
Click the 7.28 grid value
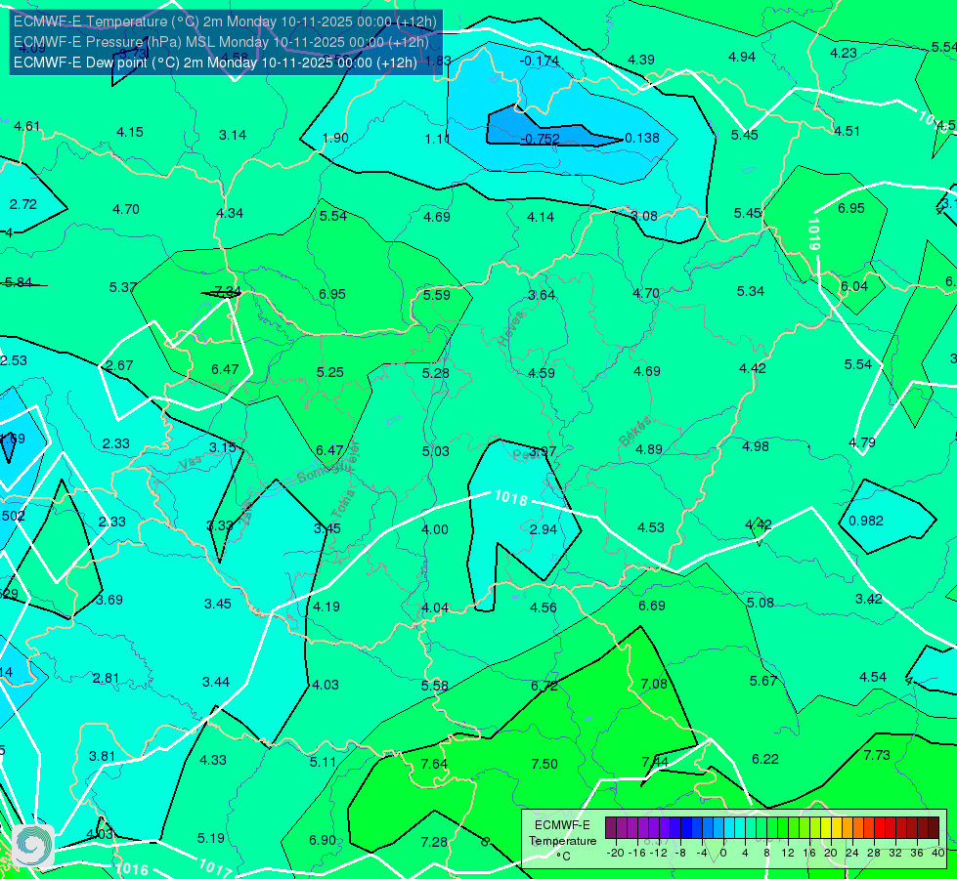pyautogui.click(x=435, y=842)
